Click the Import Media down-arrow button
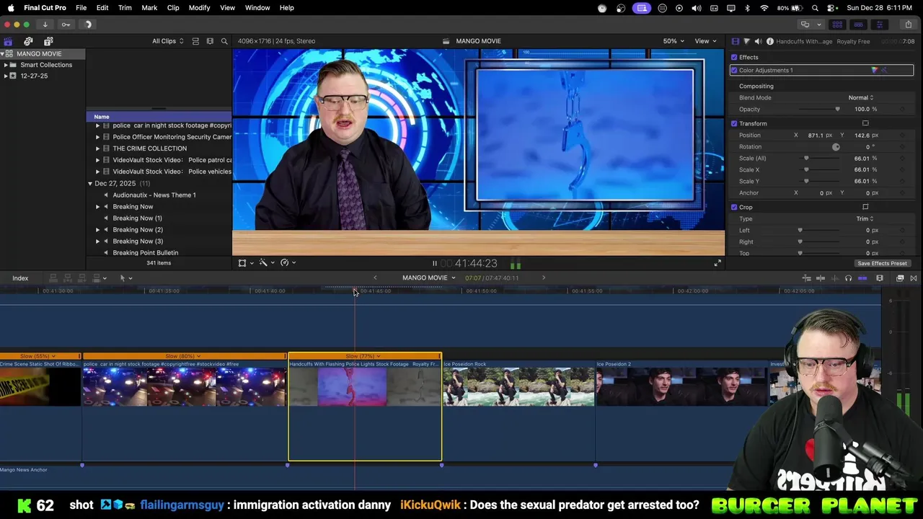The image size is (923, 519). [x=45, y=25]
